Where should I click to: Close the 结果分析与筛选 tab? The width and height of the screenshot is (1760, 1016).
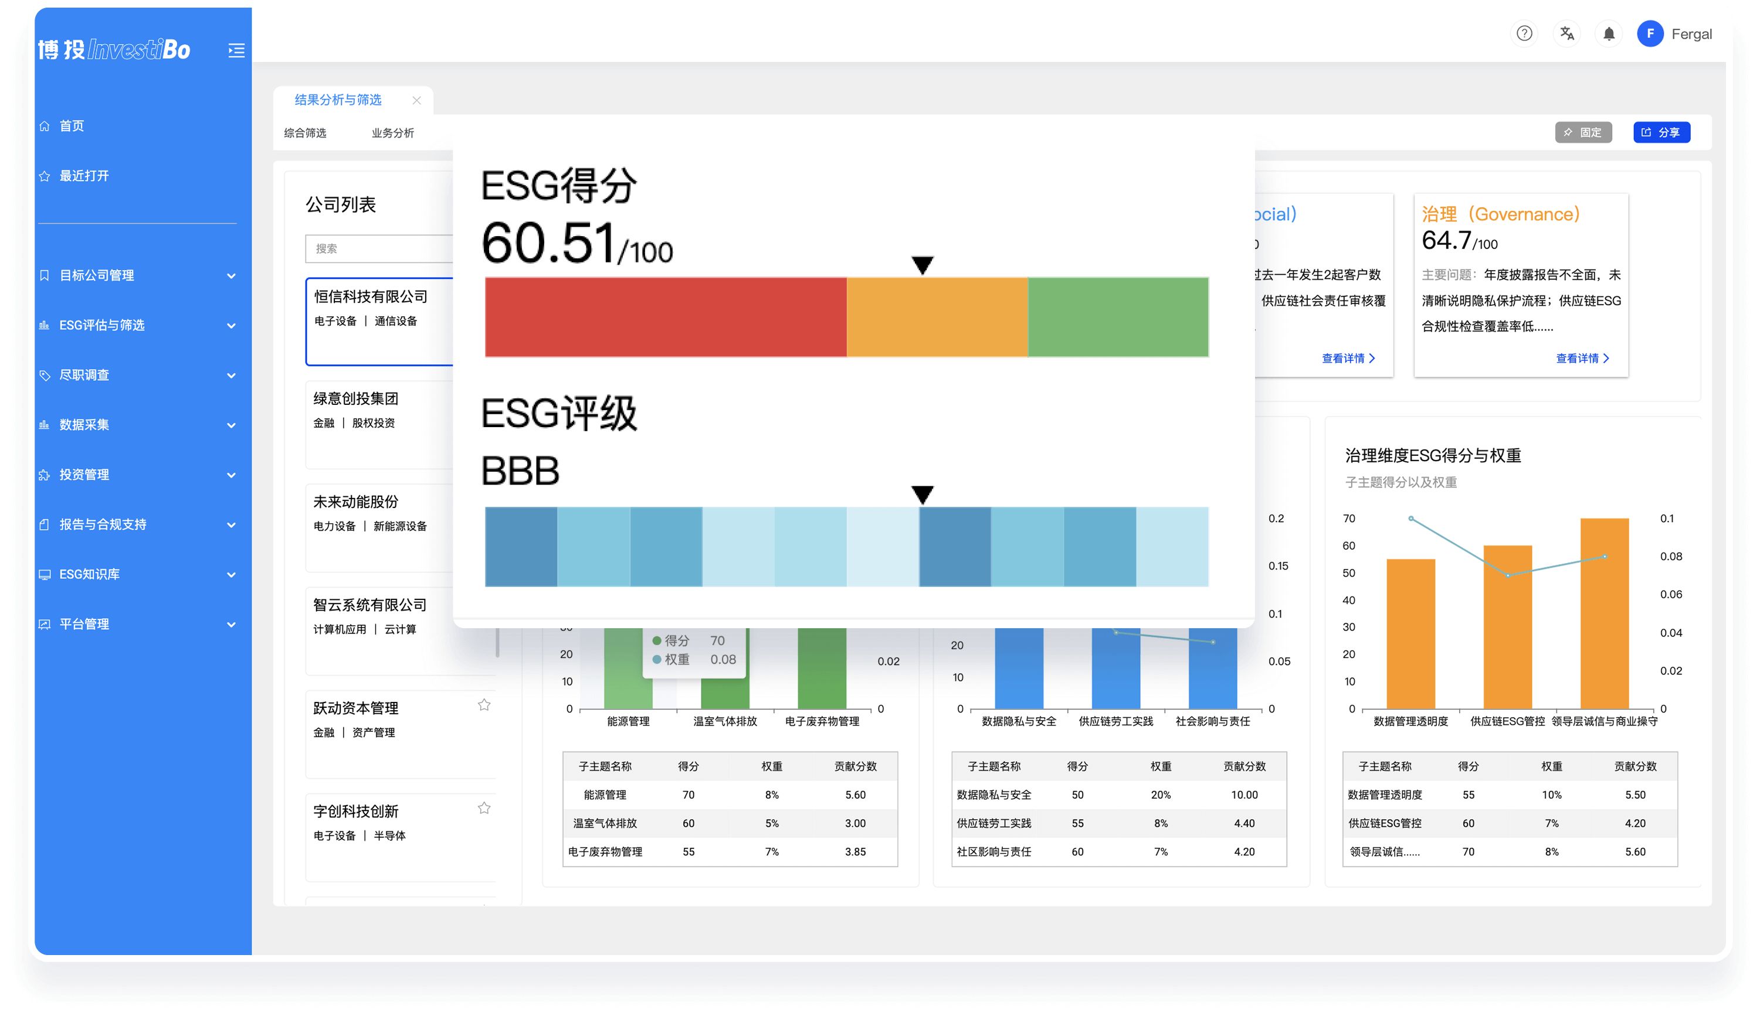416,100
